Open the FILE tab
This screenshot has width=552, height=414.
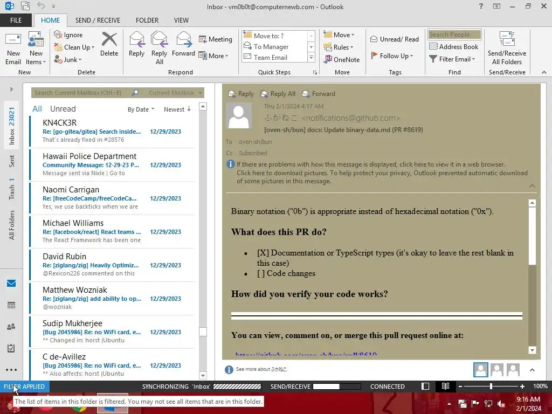(16, 20)
